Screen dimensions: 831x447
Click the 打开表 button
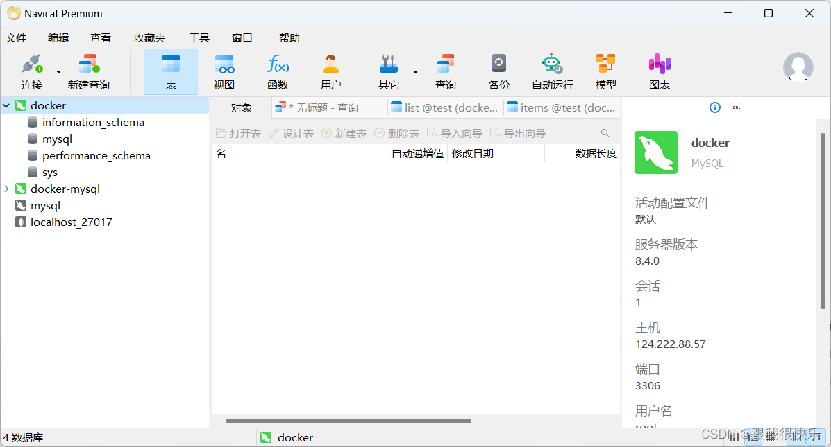point(239,133)
